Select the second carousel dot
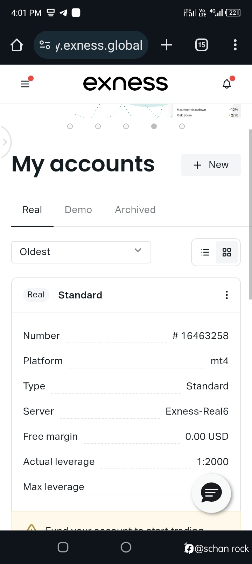252x564 pixels. click(x=98, y=126)
